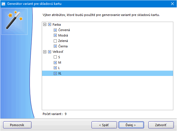This screenshot has width=177, height=131.
Task: Proceed with the Ďalej button
Action: click(131, 125)
